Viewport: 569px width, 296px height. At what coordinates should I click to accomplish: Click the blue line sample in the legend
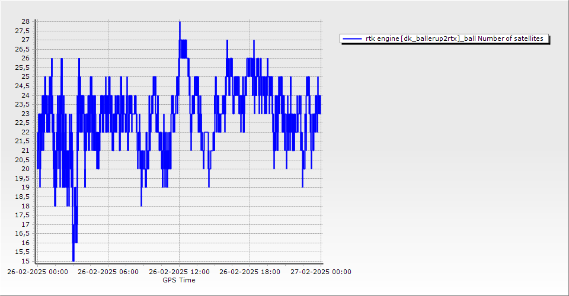click(352, 38)
